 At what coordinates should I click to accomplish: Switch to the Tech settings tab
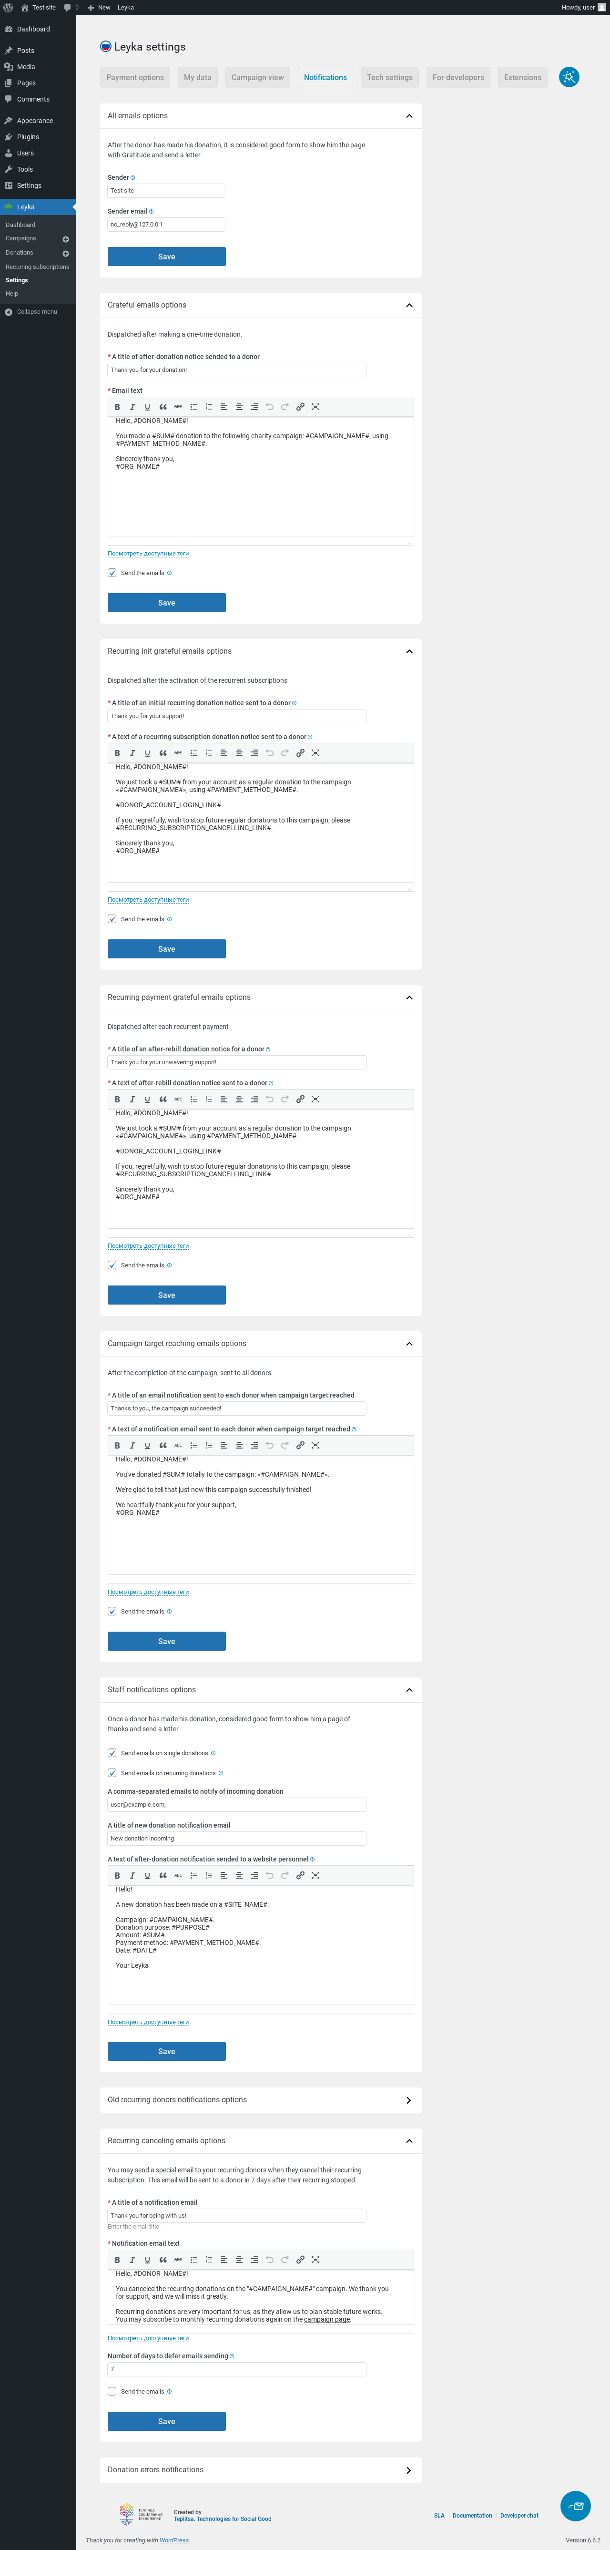click(x=389, y=77)
